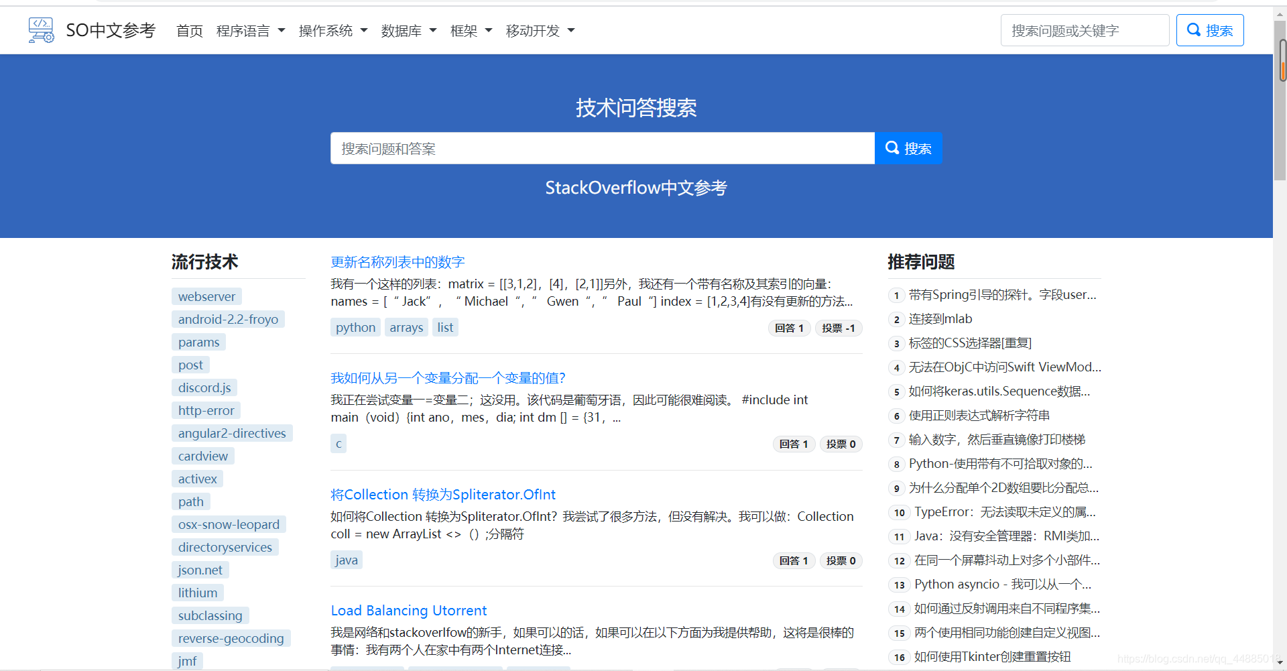The height and width of the screenshot is (671, 1287).
Task: Open the question Load Balancing Utorrent
Action: [408, 610]
